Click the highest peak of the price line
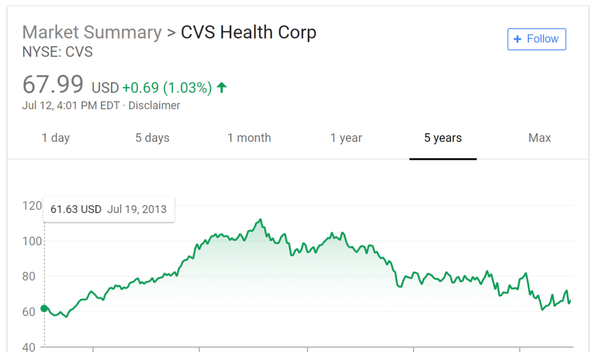This screenshot has width=590, height=352. coord(261,219)
